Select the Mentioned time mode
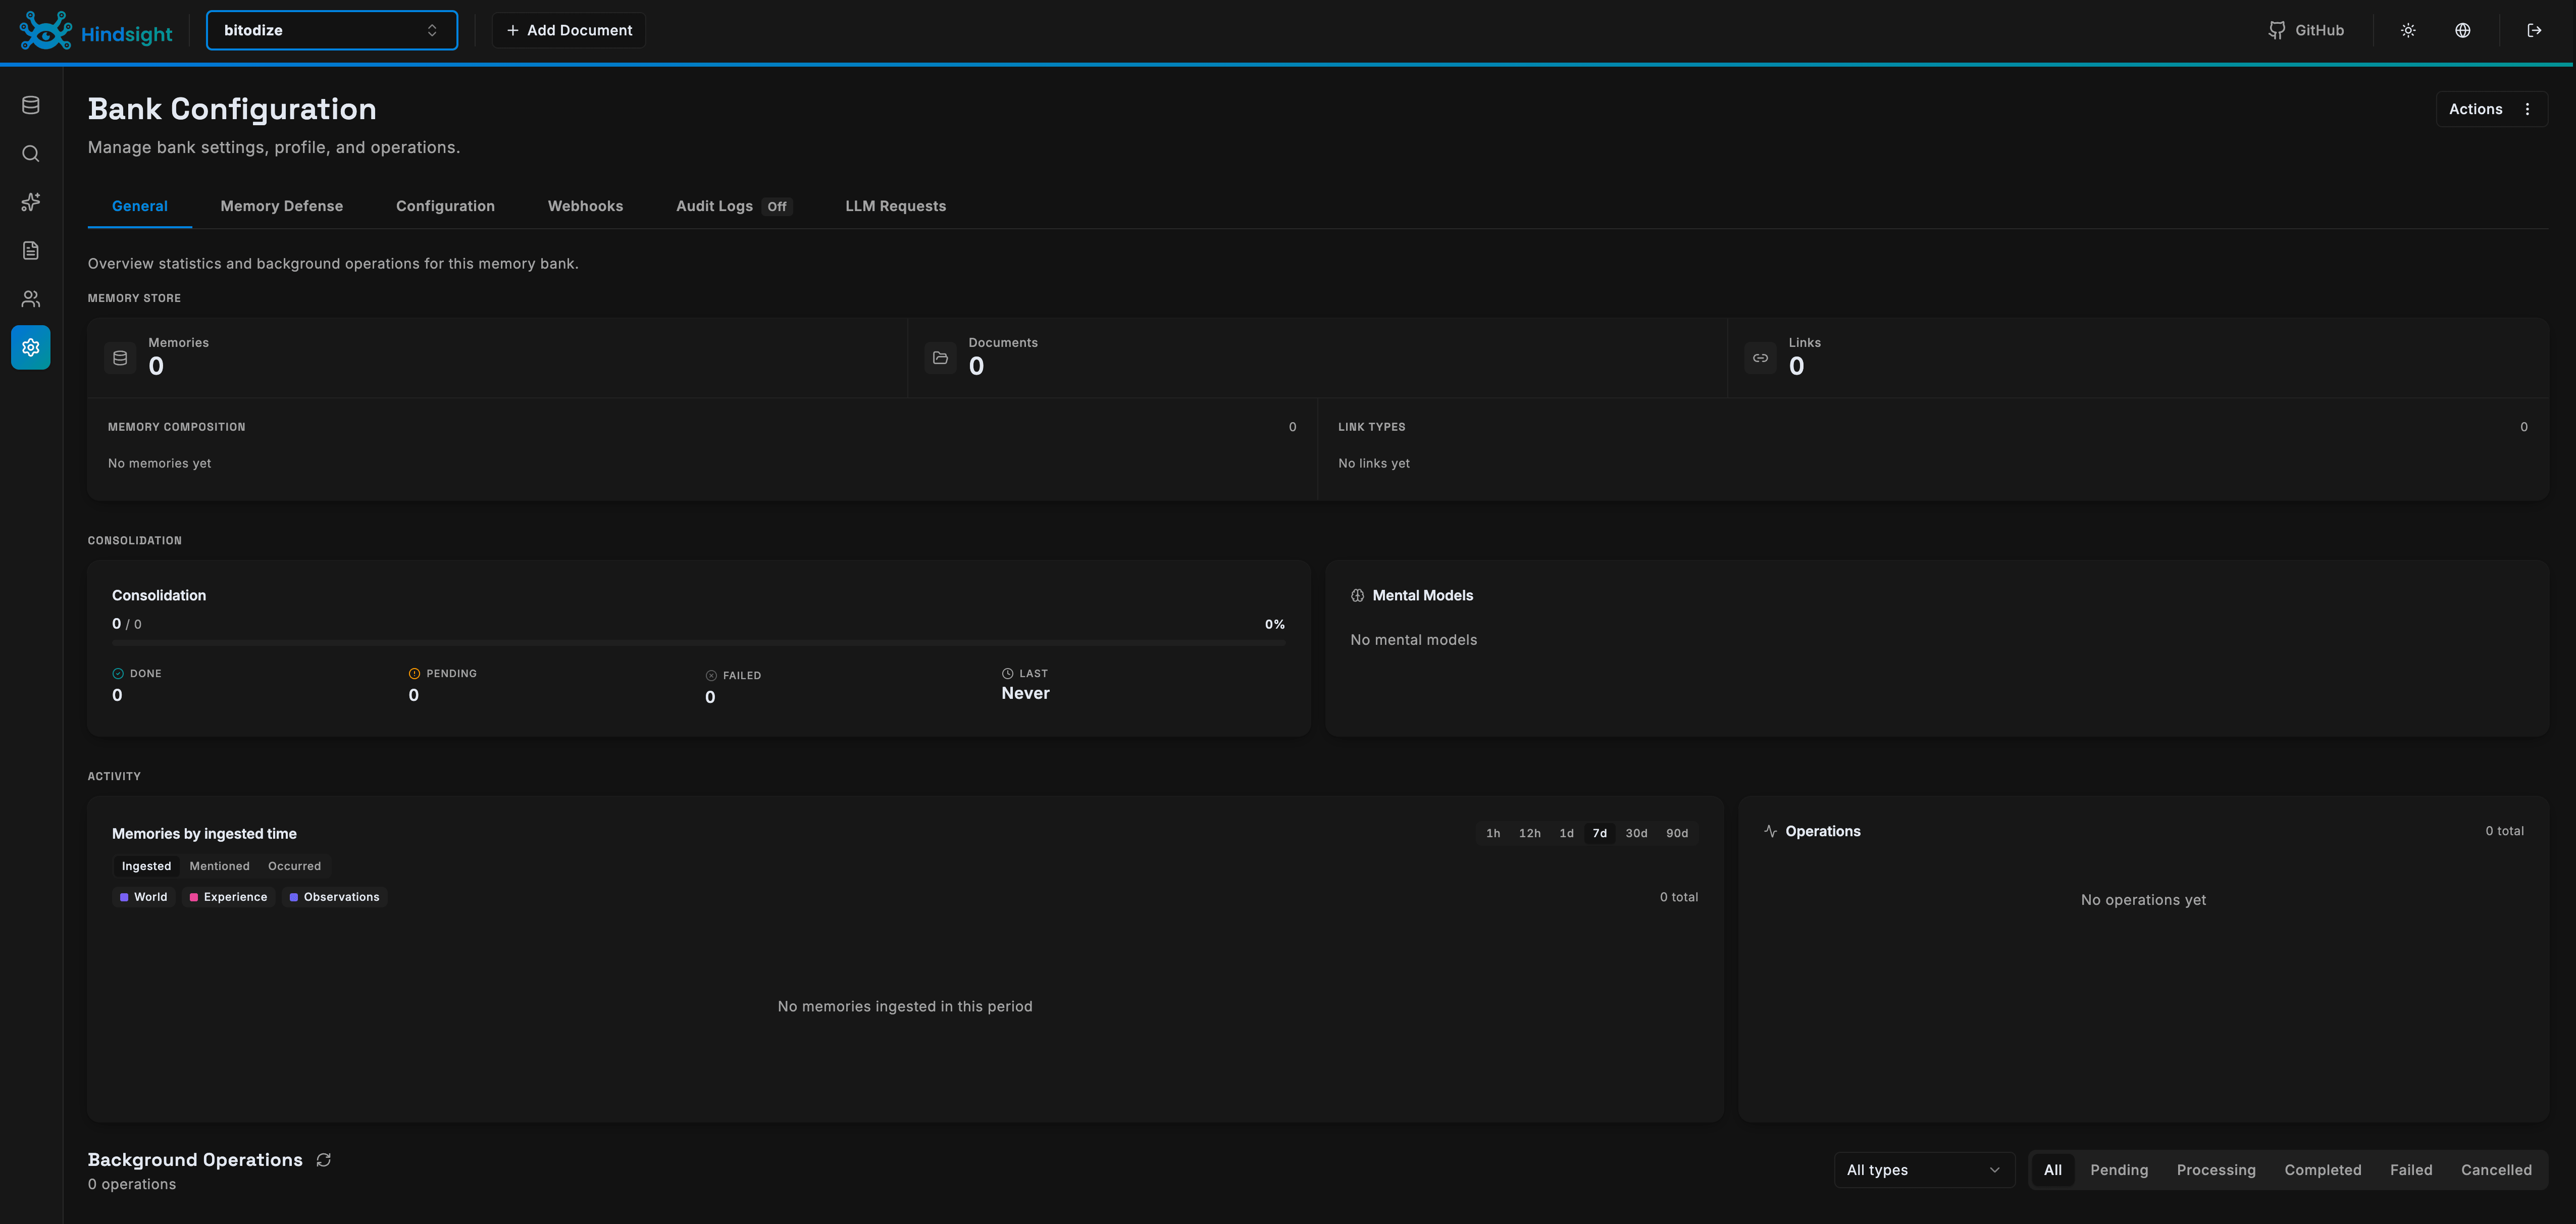This screenshot has width=2576, height=1224. tap(219, 866)
